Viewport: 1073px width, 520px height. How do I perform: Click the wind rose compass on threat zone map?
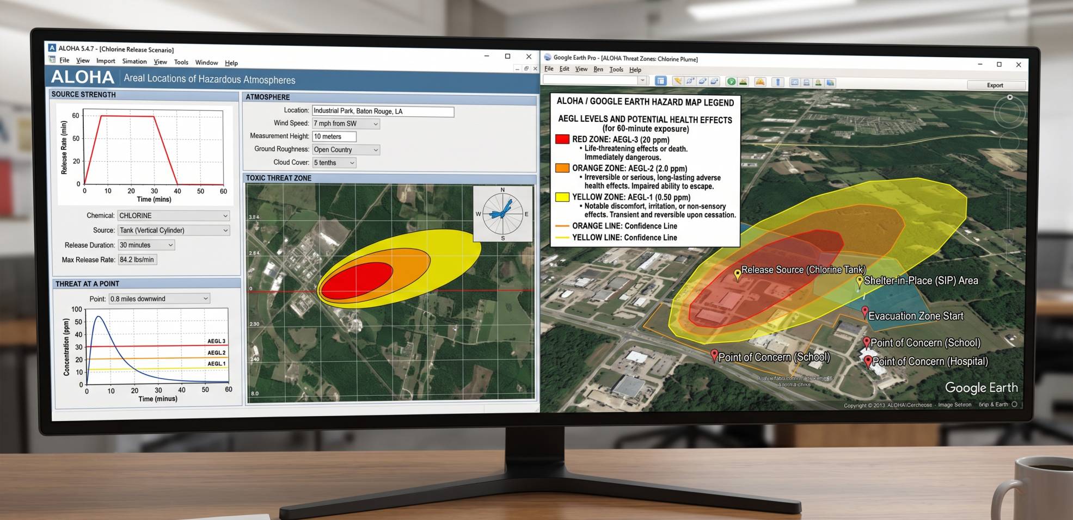502,214
